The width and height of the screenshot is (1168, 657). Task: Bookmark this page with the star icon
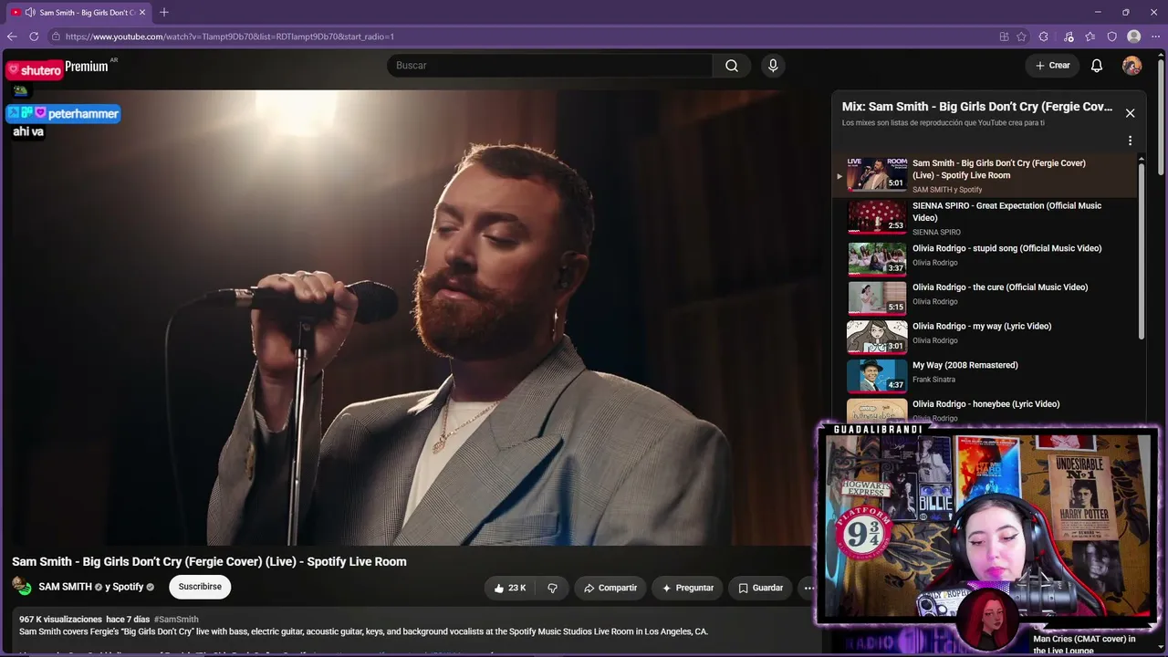point(1021,36)
